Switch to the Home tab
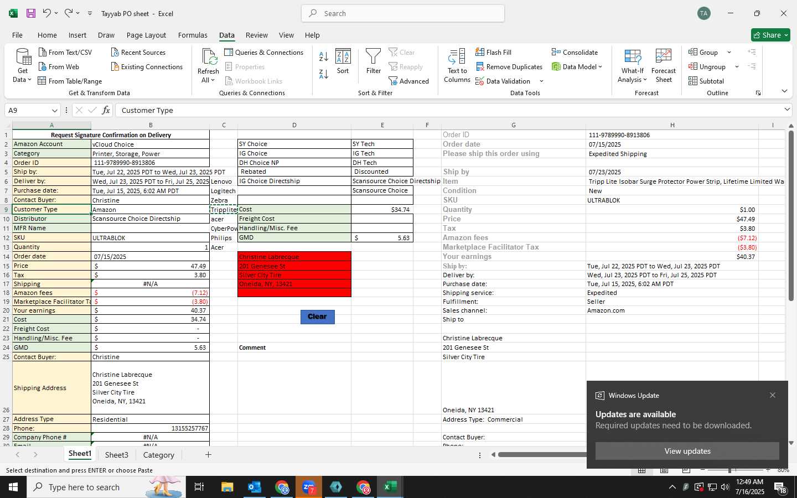This screenshot has height=498, width=797. [47, 35]
